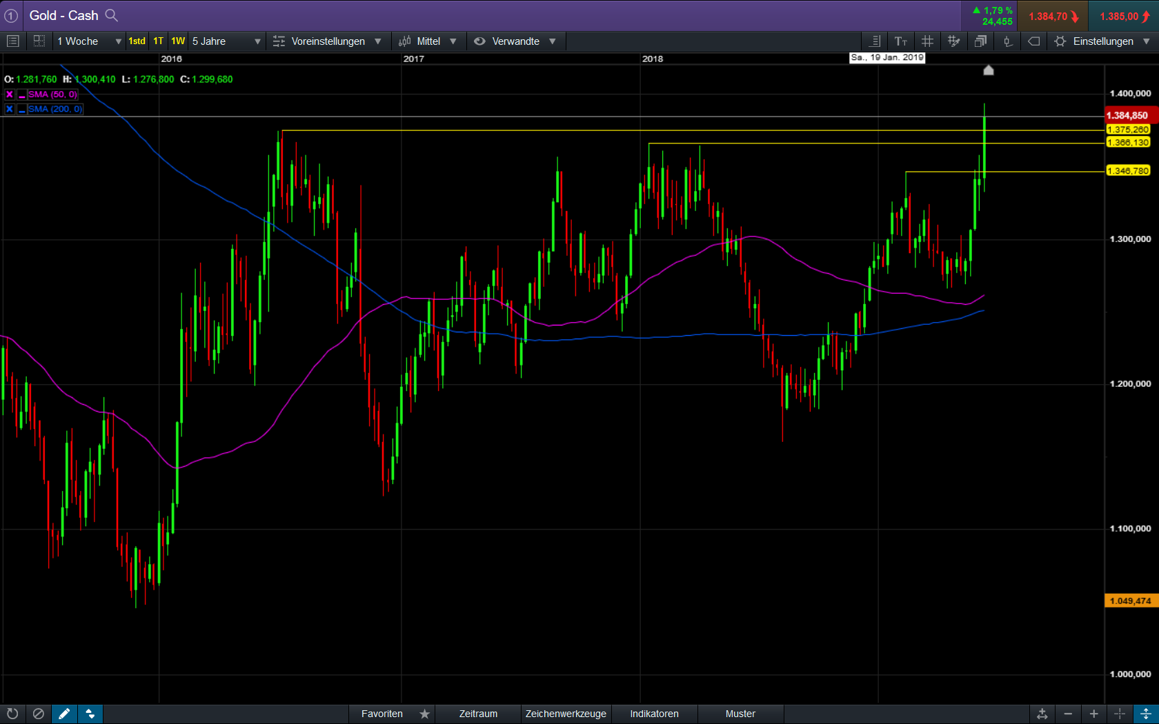Viewport: 1159px width, 724px height.
Task: Expand the 1 Woche interval dropdown
Action: pos(89,41)
